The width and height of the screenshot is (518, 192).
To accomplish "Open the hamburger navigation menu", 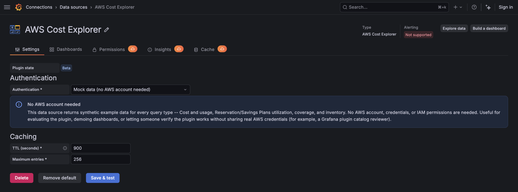I will coord(7,7).
